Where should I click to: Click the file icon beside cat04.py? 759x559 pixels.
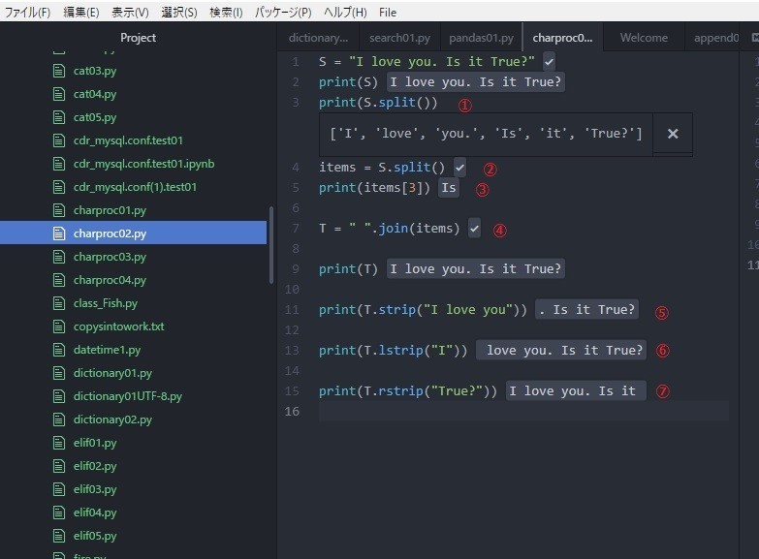[59, 94]
